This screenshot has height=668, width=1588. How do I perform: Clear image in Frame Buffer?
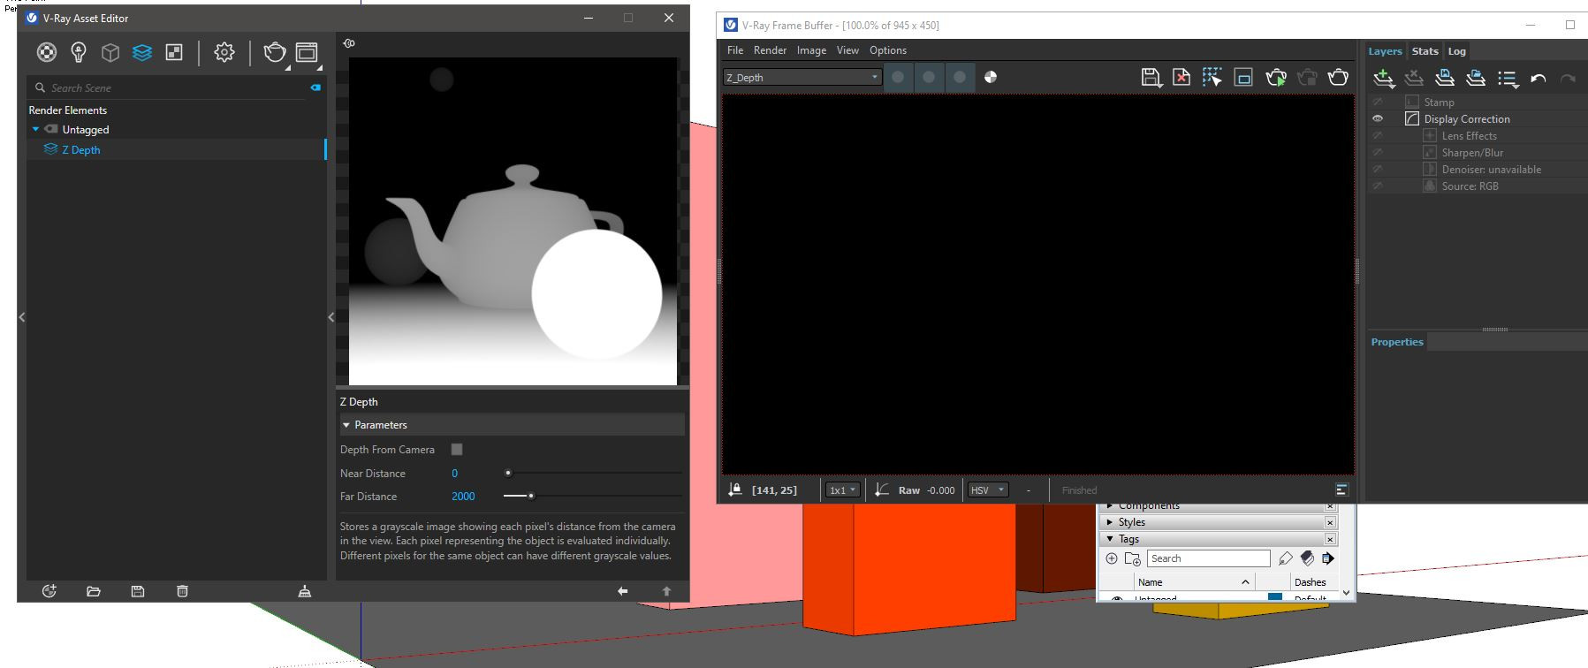[x=1182, y=78]
